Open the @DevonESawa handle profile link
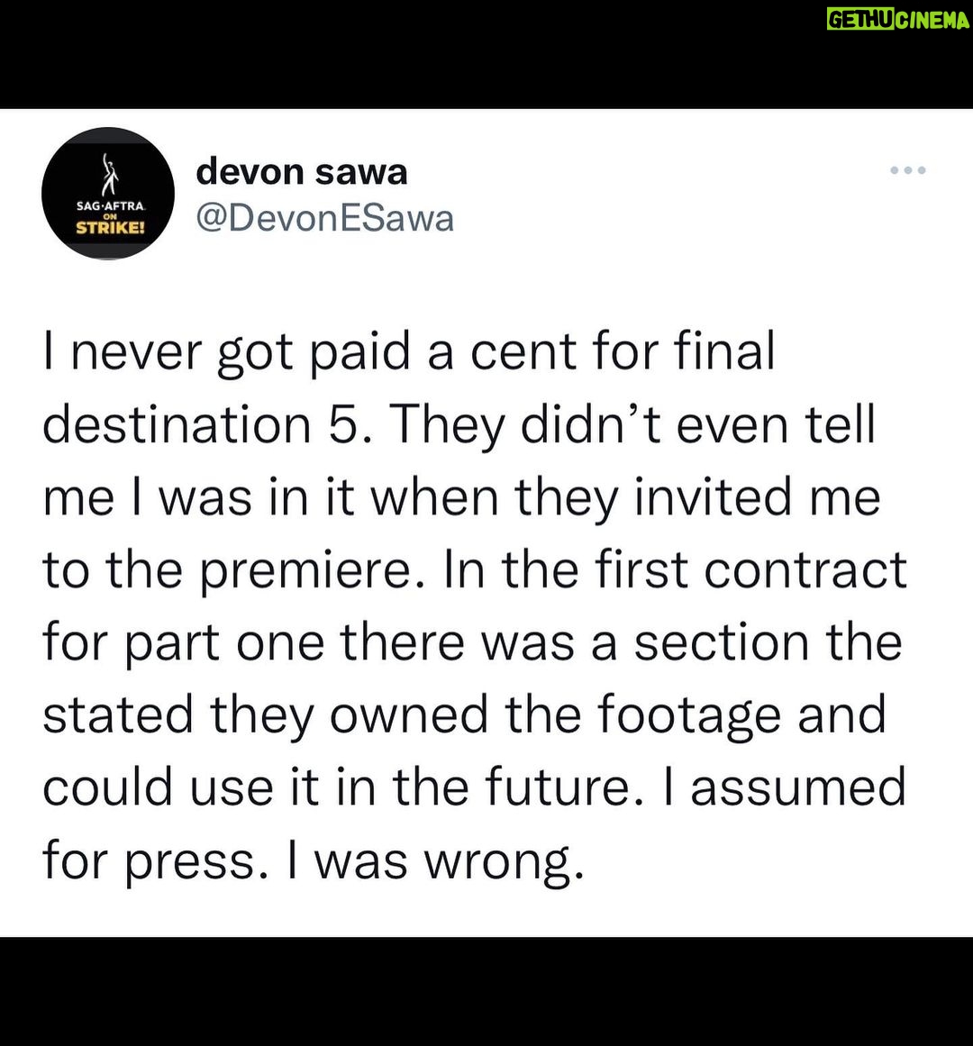Screen dimensions: 973x1046 [324, 218]
